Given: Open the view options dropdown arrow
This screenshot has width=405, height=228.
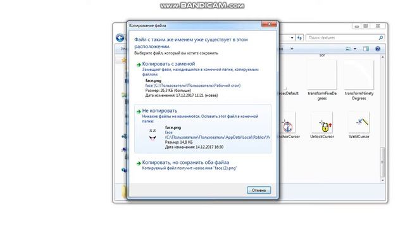Looking at the screenshot, I should 355,49.
